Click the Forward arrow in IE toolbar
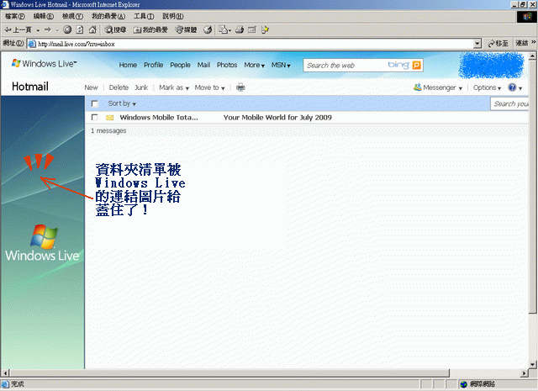This screenshot has width=538, height=391. [x=48, y=30]
